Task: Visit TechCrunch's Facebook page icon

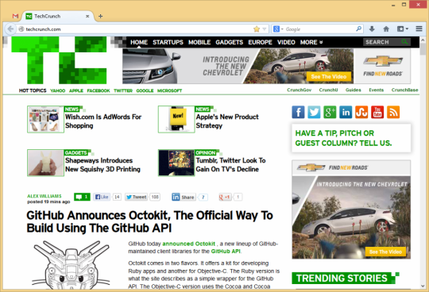Action: pyautogui.click(x=298, y=112)
